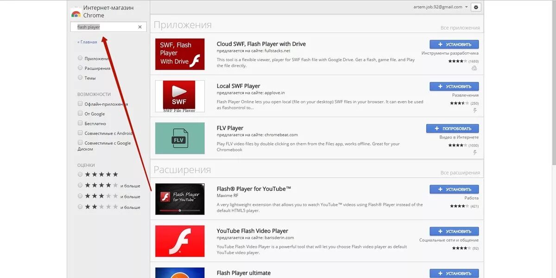Click offline lightning icon under FLV Player

tap(475, 152)
